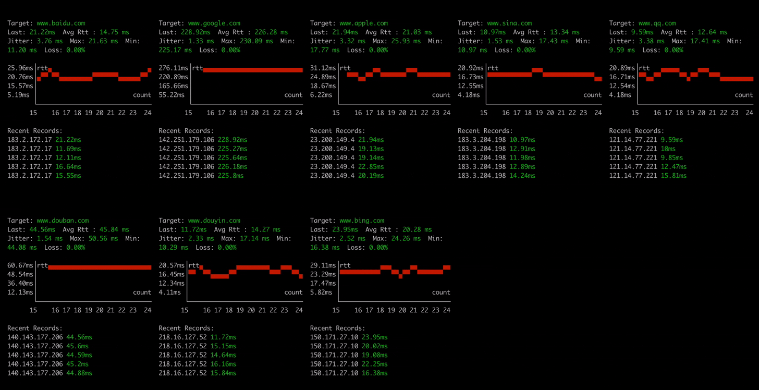Click bing record reading 22.25ms
The image size is (759, 390).
[375, 364]
